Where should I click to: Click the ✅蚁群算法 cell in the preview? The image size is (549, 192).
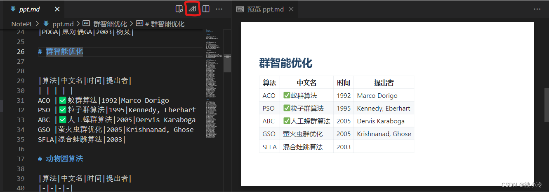tap(306, 95)
